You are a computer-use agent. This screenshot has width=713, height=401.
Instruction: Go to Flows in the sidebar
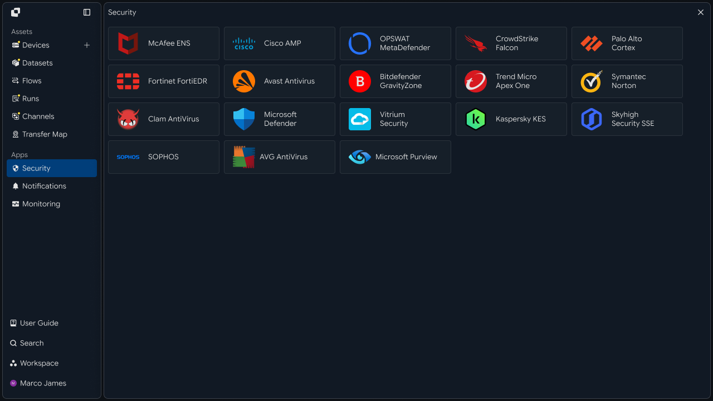point(52,81)
